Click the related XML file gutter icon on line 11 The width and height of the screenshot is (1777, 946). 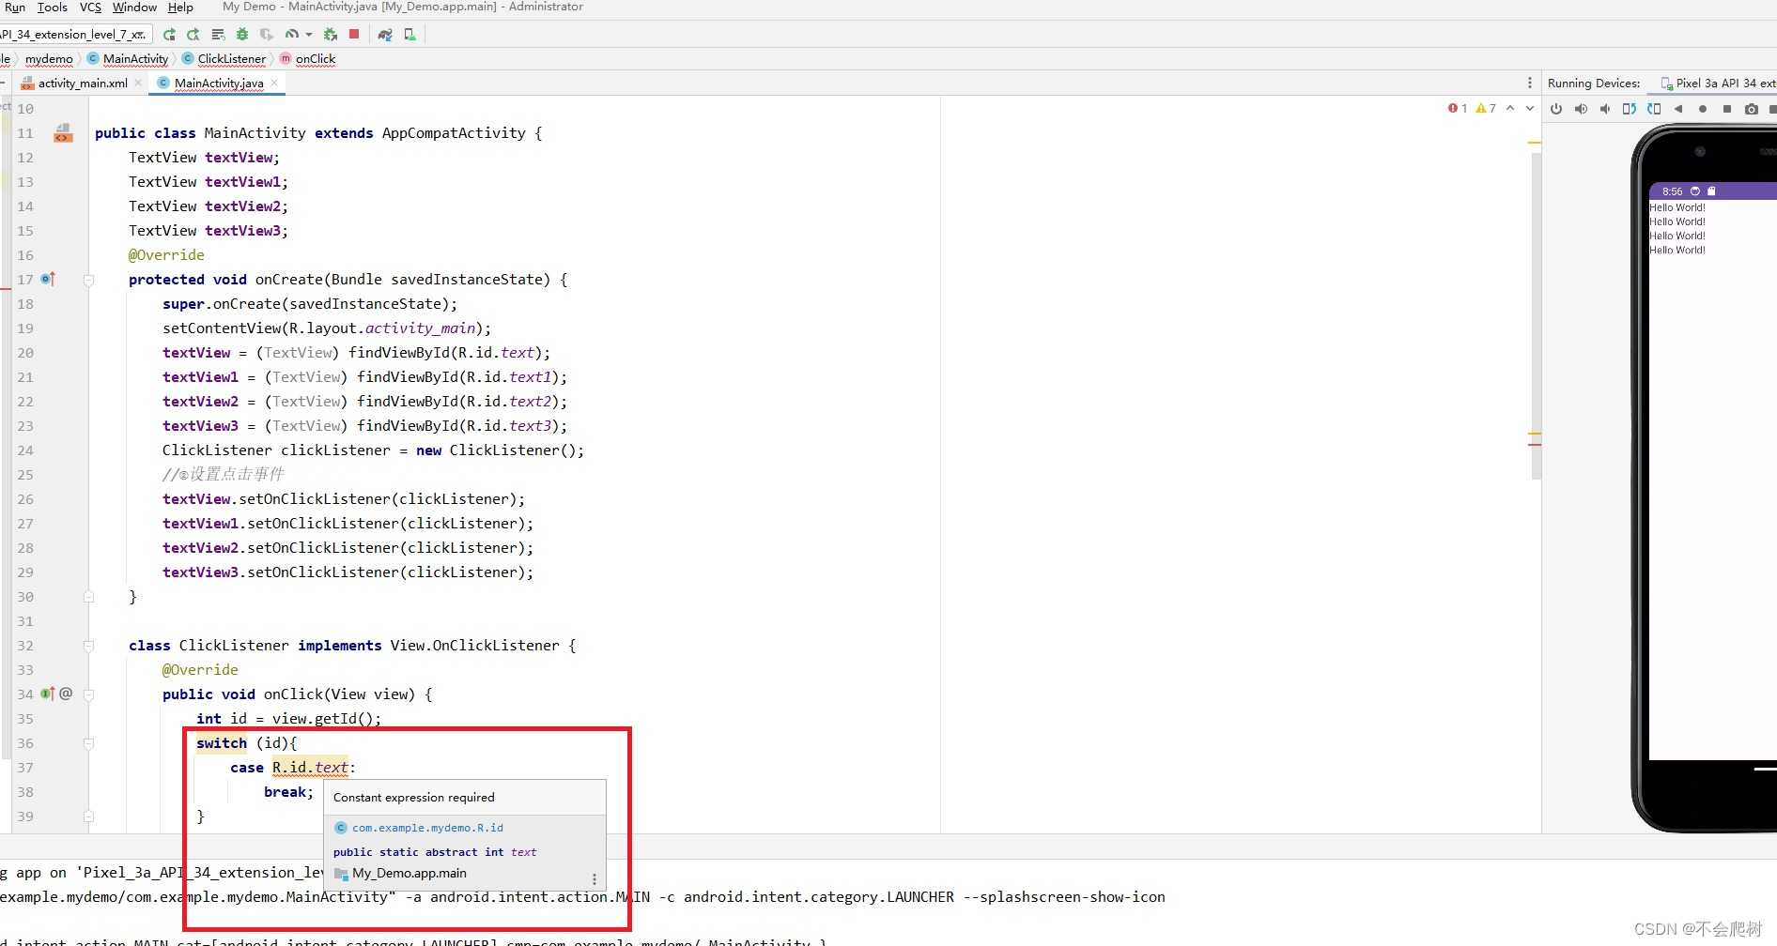[x=63, y=133]
